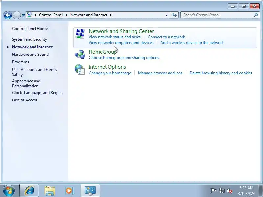
Task: Refresh the Control Panel view
Action: (x=174, y=15)
